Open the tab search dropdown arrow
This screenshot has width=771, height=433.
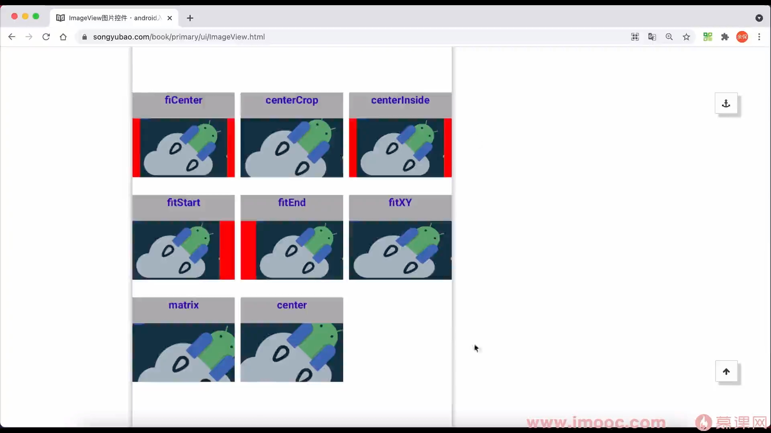[759, 18]
